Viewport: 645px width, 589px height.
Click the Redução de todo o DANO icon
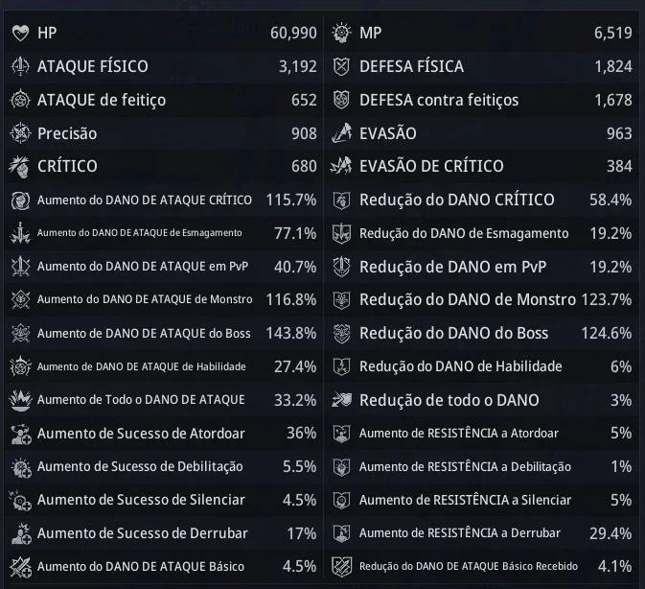[x=342, y=400]
